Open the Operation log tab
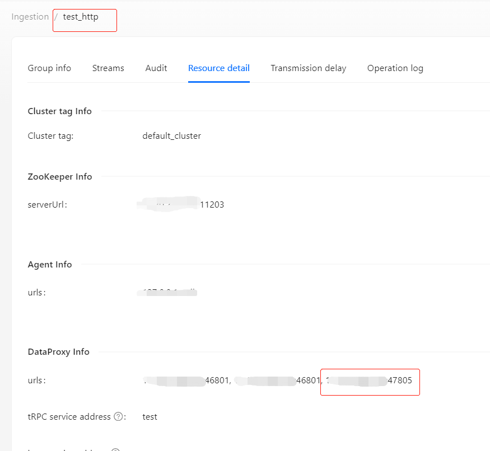This screenshot has height=451, width=490. (x=395, y=68)
